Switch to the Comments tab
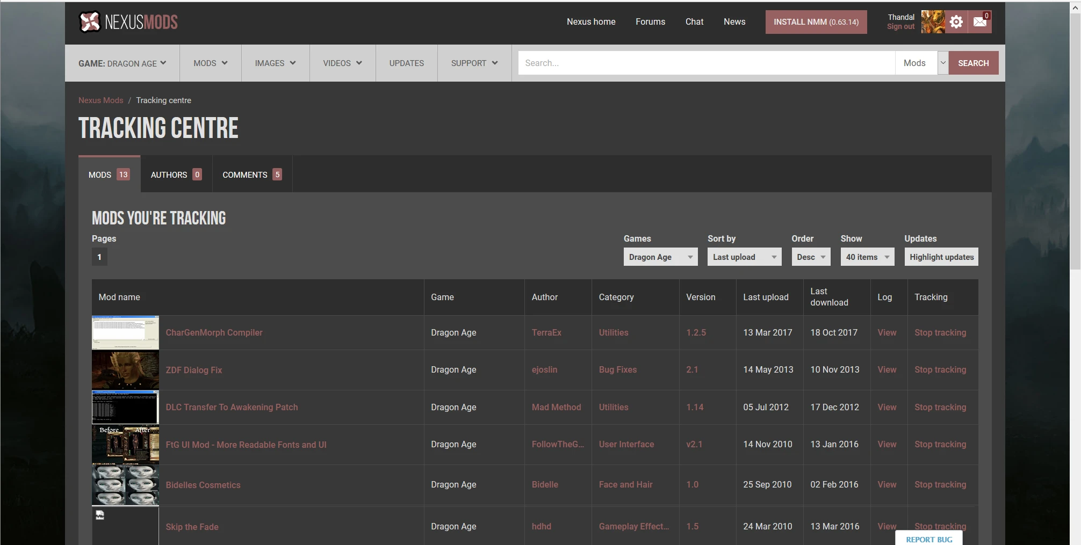Screen dimensions: 1081x545 (253, 175)
